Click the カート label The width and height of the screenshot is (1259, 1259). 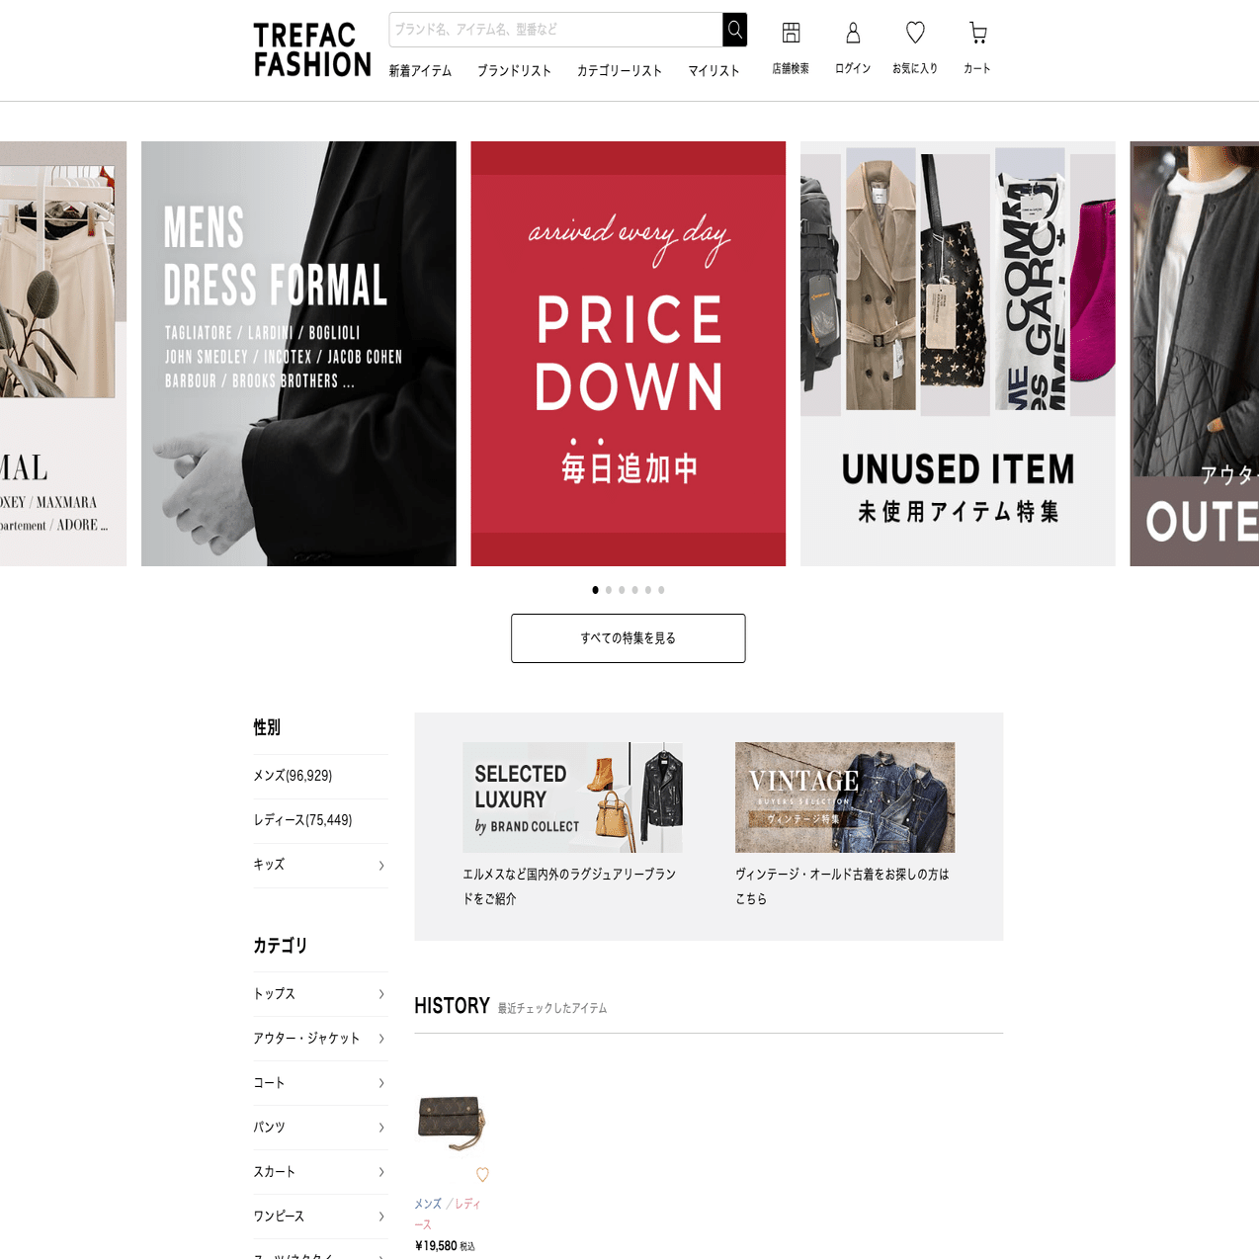click(x=977, y=68)
